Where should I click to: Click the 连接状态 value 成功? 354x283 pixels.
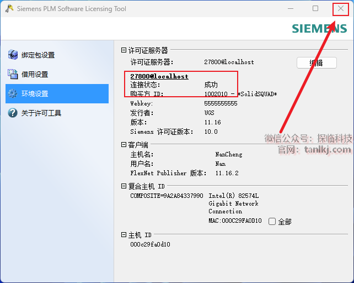[211, 85]
